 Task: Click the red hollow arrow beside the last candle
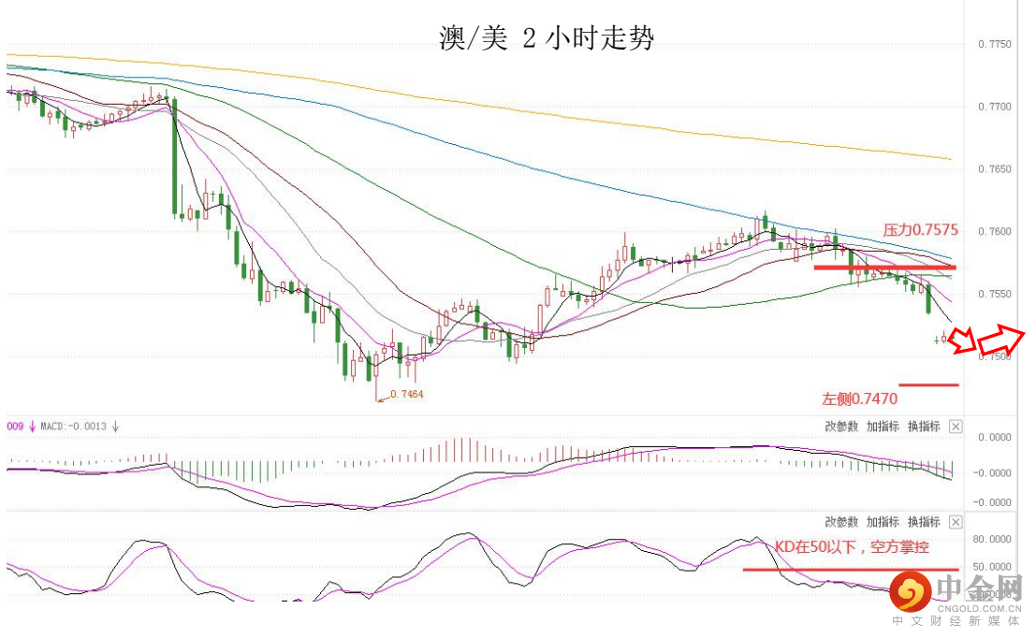pyautogui.click(x=962, y=341)
